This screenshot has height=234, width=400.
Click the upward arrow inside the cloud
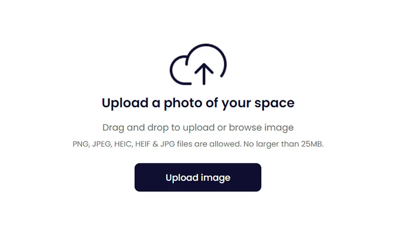204,74
